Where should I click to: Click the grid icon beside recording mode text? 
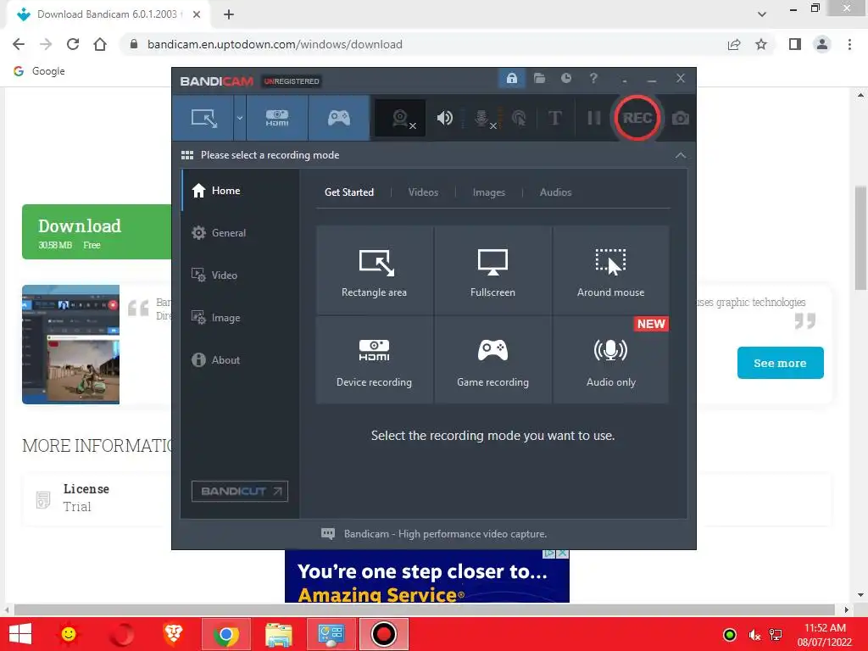click(x=187, y=155)
